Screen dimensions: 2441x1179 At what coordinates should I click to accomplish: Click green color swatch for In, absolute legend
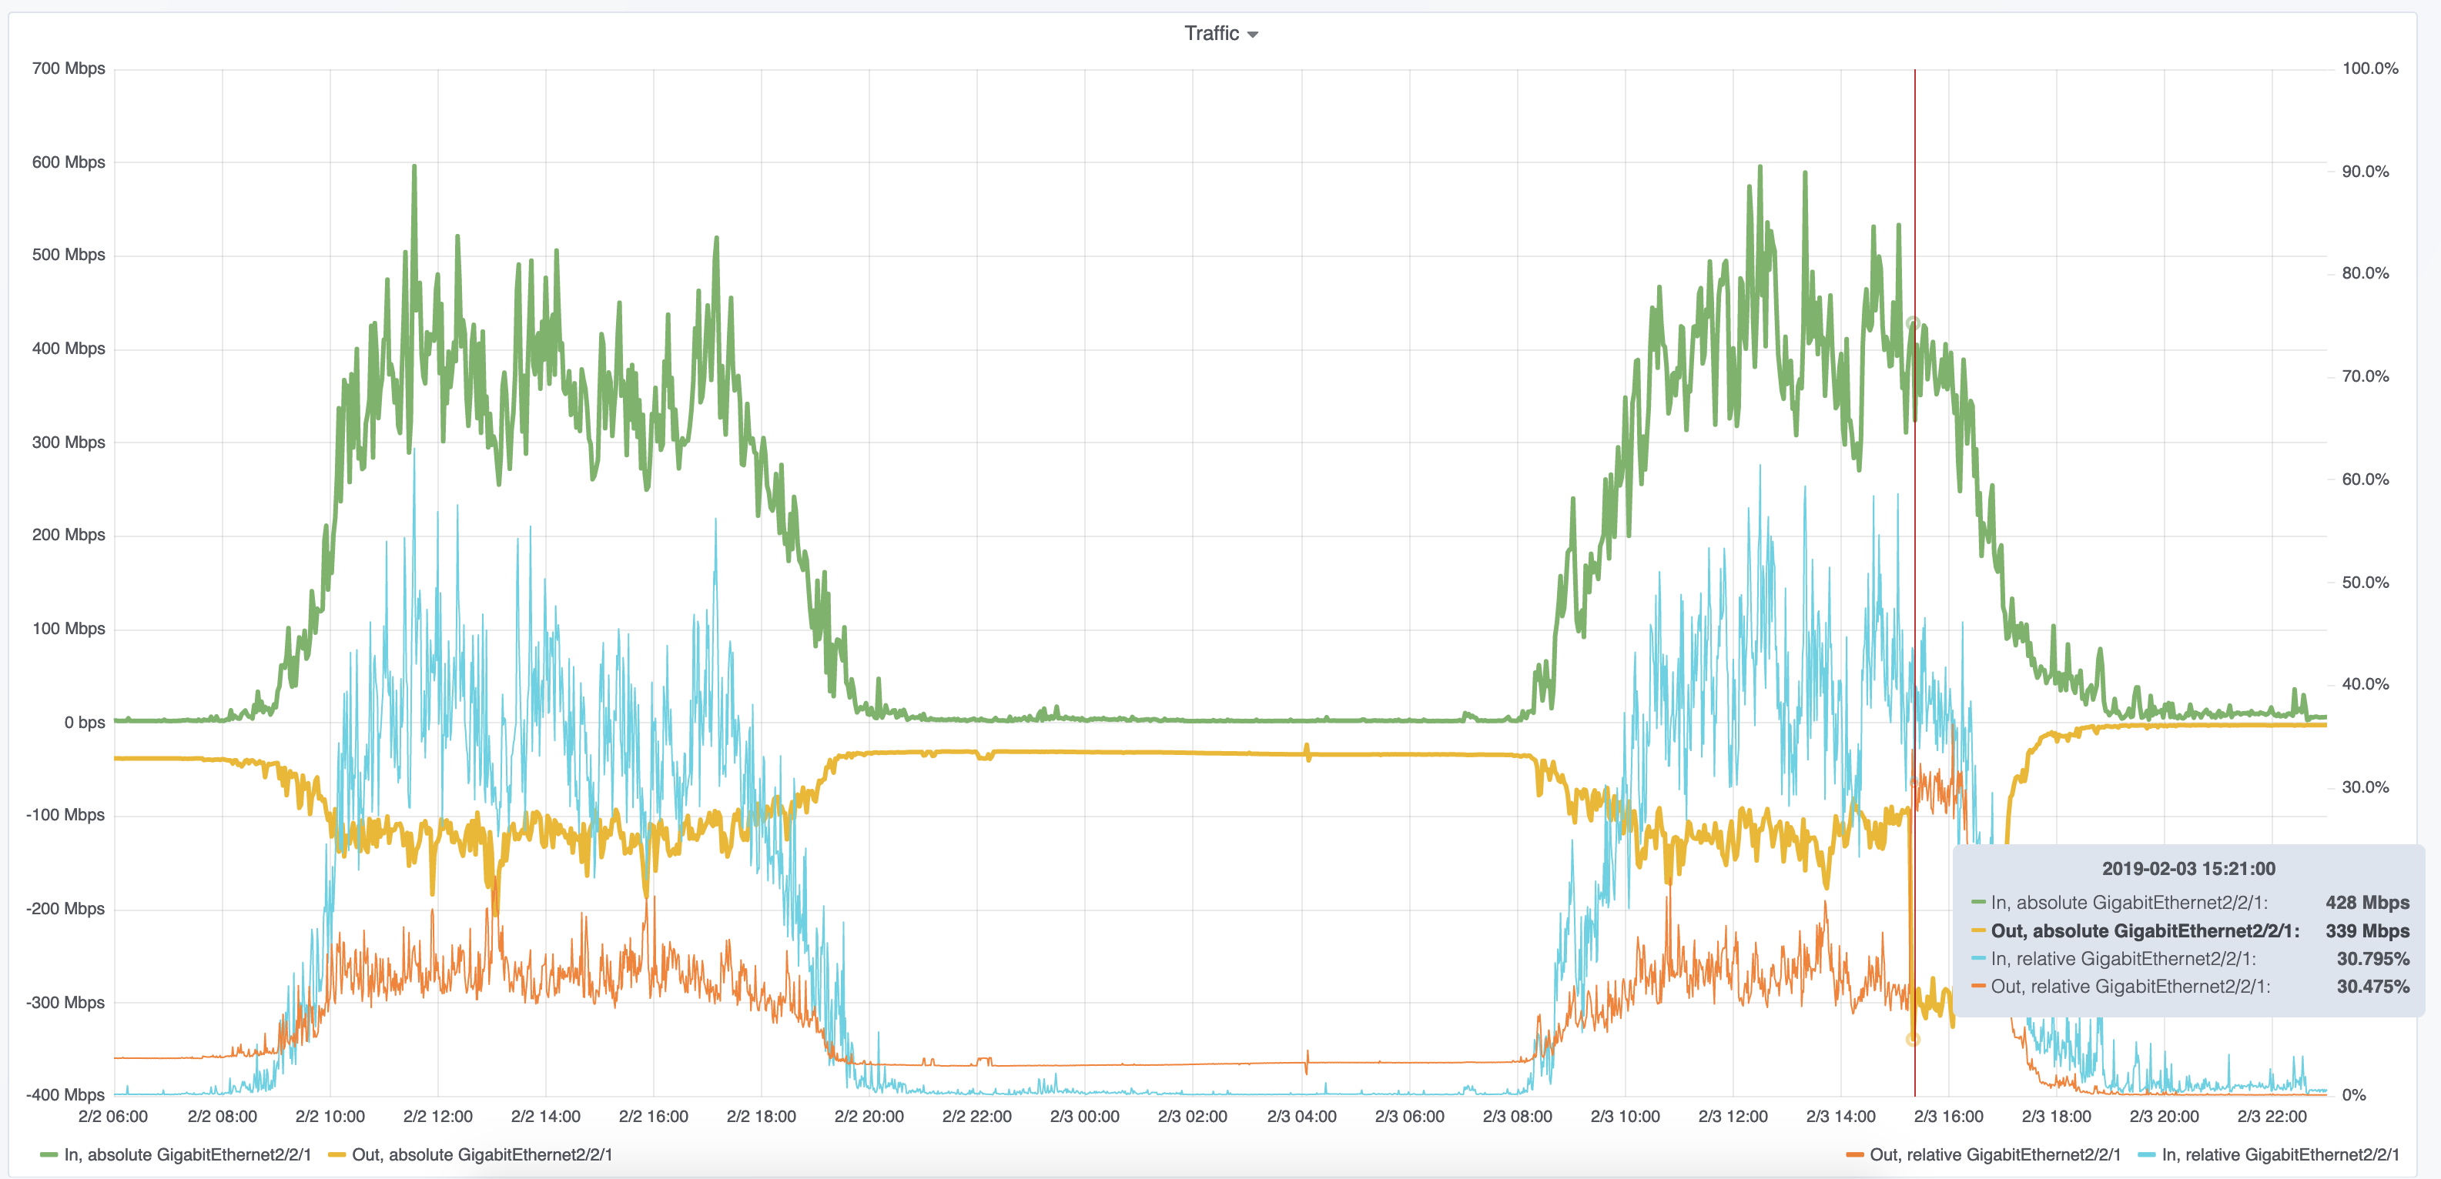pyautogui.click(x=49, y=1155)
